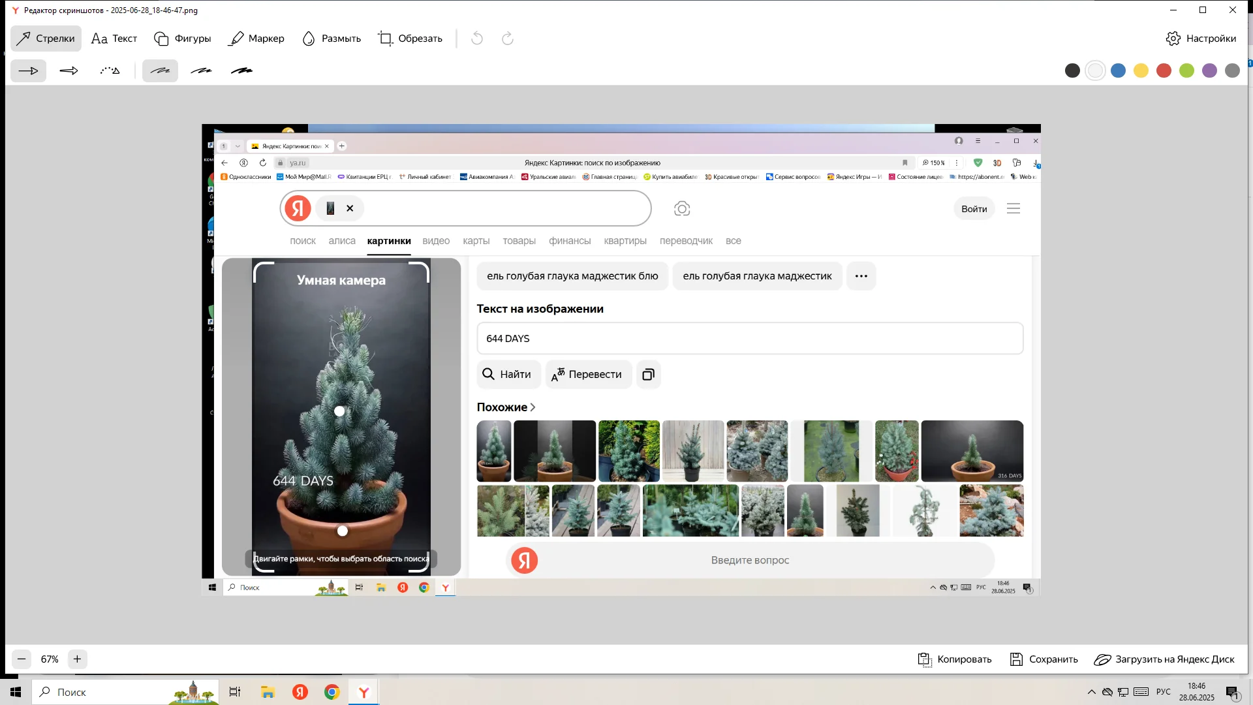
Task: Select the thickest line width option
Action: click(241, 70)
